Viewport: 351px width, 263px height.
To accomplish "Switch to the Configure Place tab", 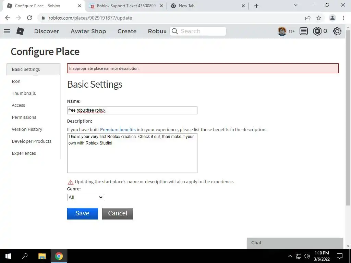I will tap(44, 6).
